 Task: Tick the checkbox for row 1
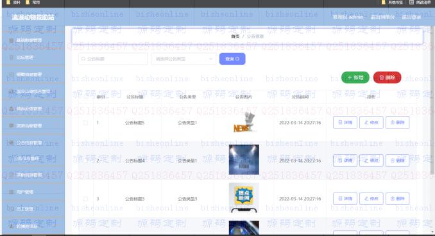85,123
